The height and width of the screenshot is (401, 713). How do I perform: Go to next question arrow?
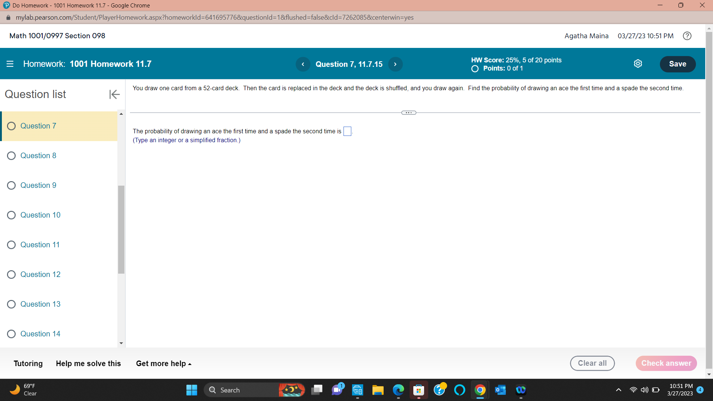(395, 64)
